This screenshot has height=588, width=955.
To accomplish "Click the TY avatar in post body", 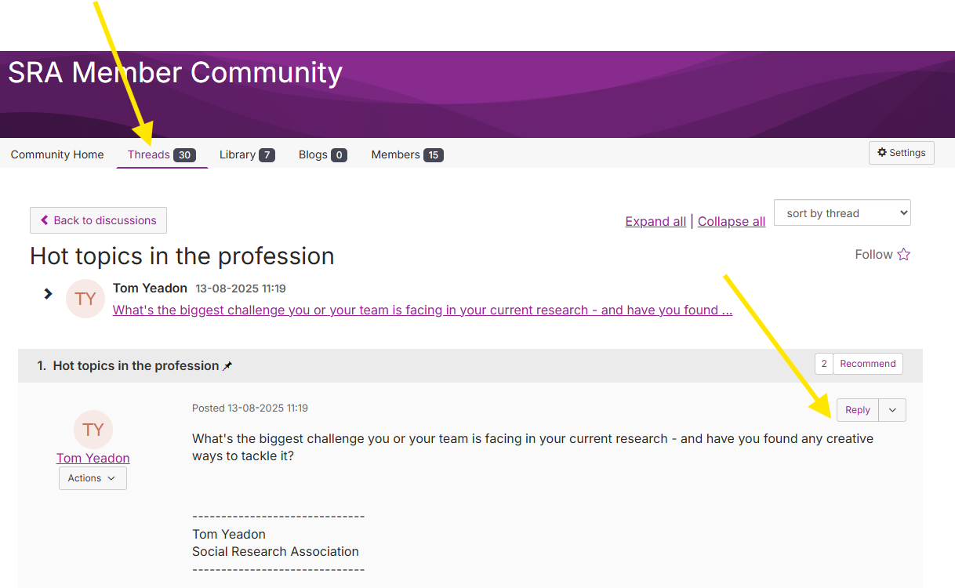I will click(x=93, y=429).
